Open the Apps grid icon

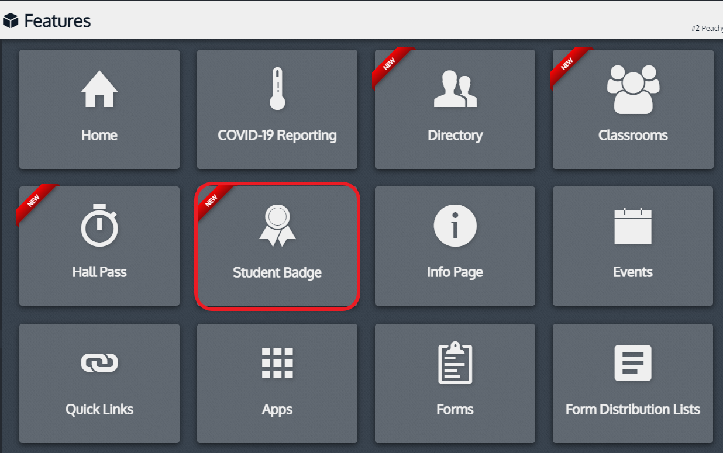277,363
